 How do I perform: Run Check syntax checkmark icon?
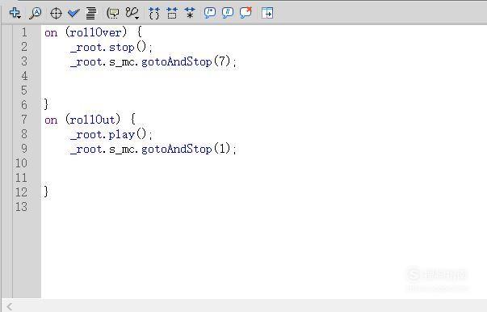coord(73,14)
